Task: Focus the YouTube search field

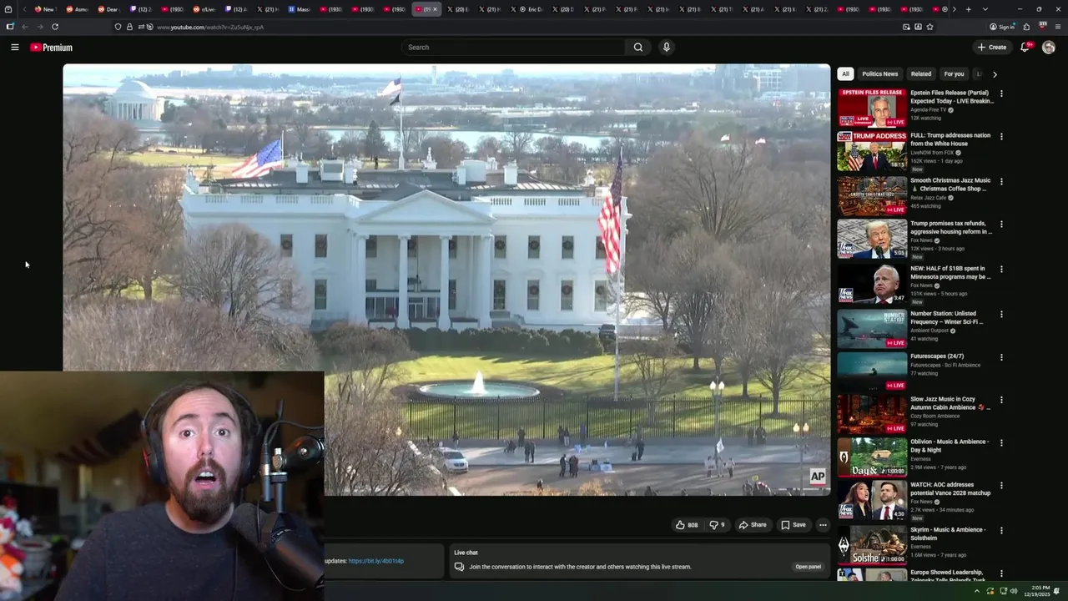Action: (513, 48)
